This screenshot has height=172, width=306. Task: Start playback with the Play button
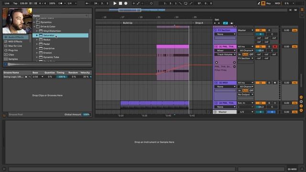point(115,3)
